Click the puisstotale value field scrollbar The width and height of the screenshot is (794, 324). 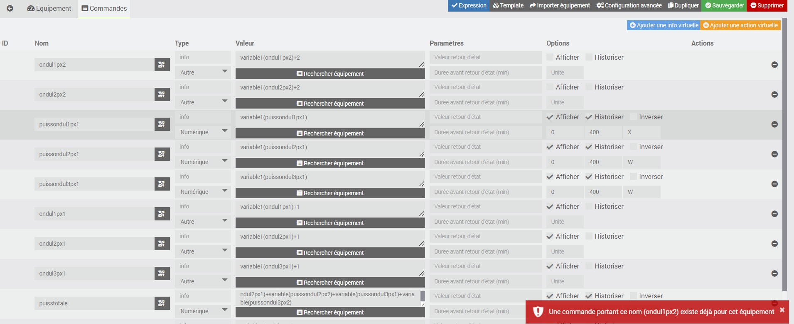point(423,296)
